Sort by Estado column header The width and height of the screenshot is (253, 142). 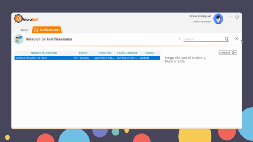[149, 53]
